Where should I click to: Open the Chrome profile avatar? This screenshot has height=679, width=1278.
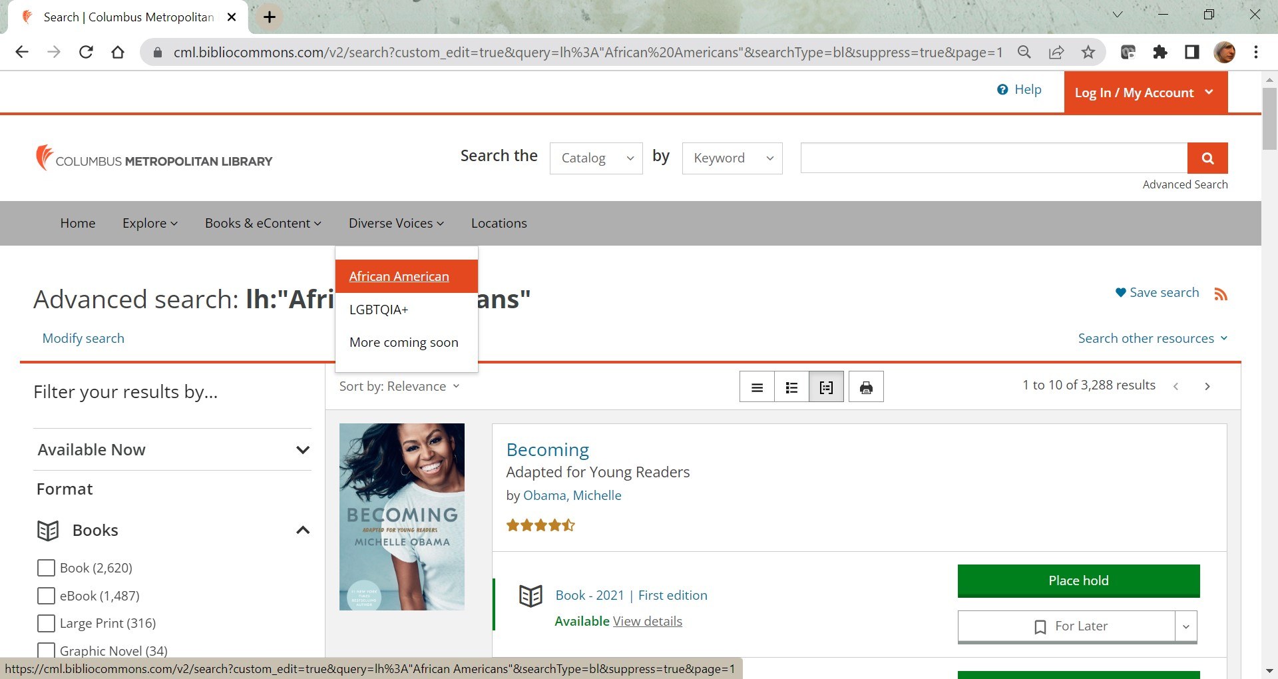[x=1225, y=52]
